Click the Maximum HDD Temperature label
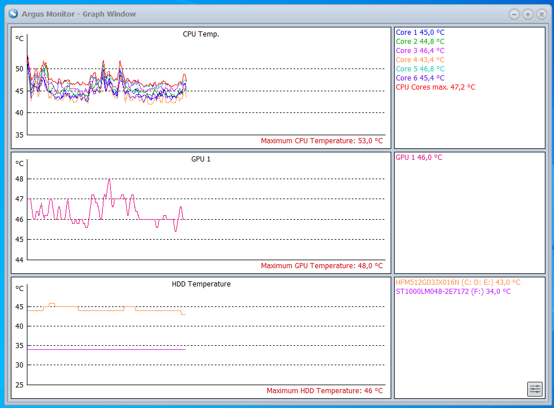 coord(324,391)
